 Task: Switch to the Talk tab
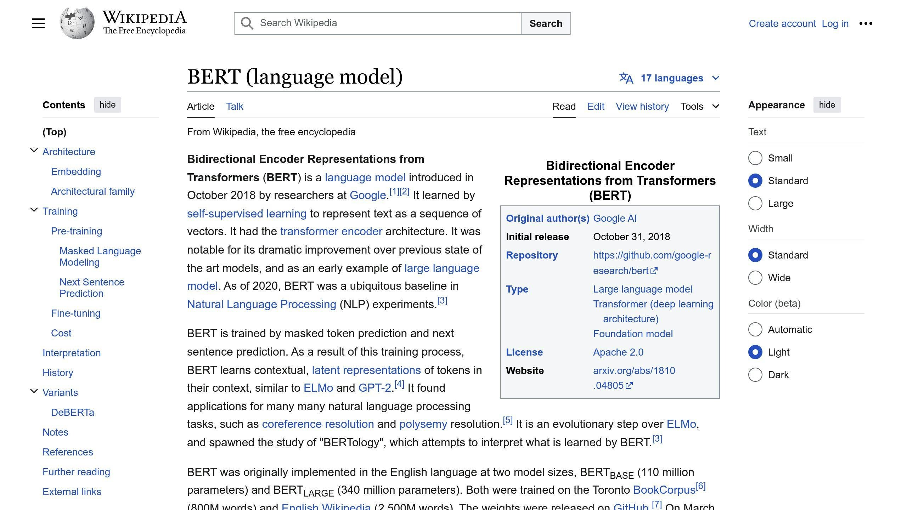point(235,106)
